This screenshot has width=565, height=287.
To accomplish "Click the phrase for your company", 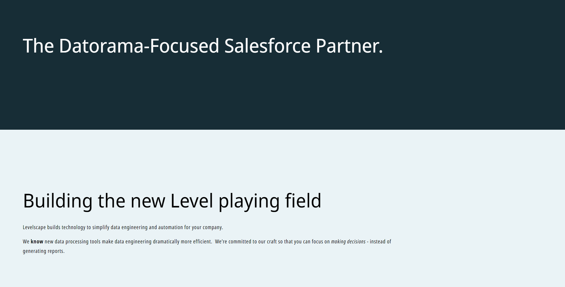I will click(203, 227).
